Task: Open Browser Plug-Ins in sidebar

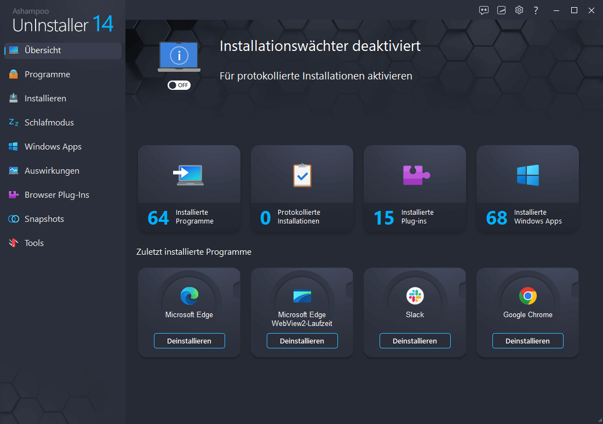Action: (x=56, y=195)
